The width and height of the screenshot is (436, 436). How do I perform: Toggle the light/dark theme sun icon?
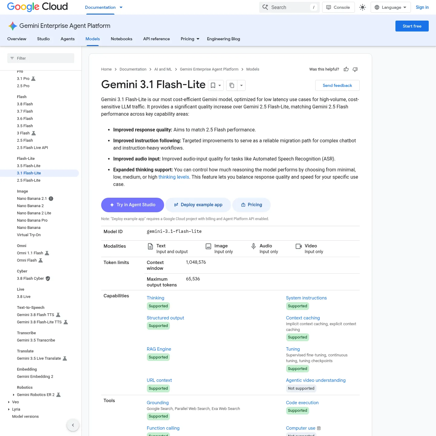(362, 7)
